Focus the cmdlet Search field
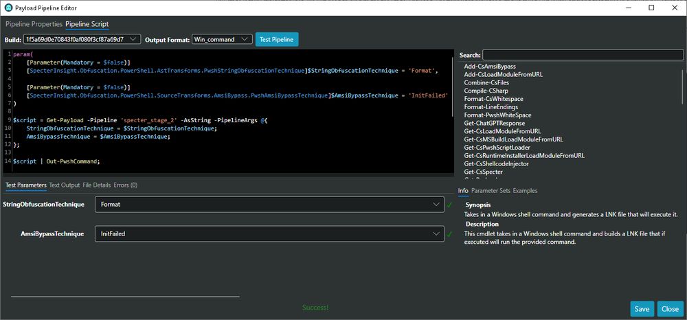Screen dimensions: 687x320 583,55
